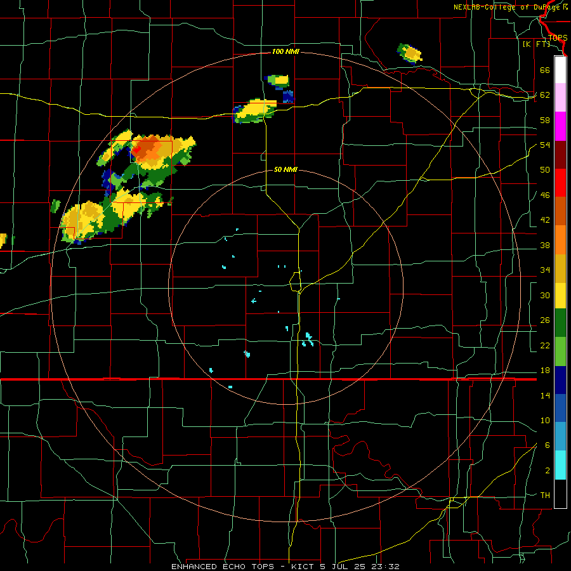Image resolution: width=571 pixels, height=571 pixels.
Task: Pick the dark green legend swatch
Action: pos(560,323)
